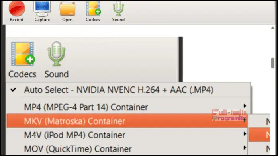Image resolution: width=278 pixels, height=156 pixels.
Task: Select the highlighted orange submenu item
Action: (259, 135)
